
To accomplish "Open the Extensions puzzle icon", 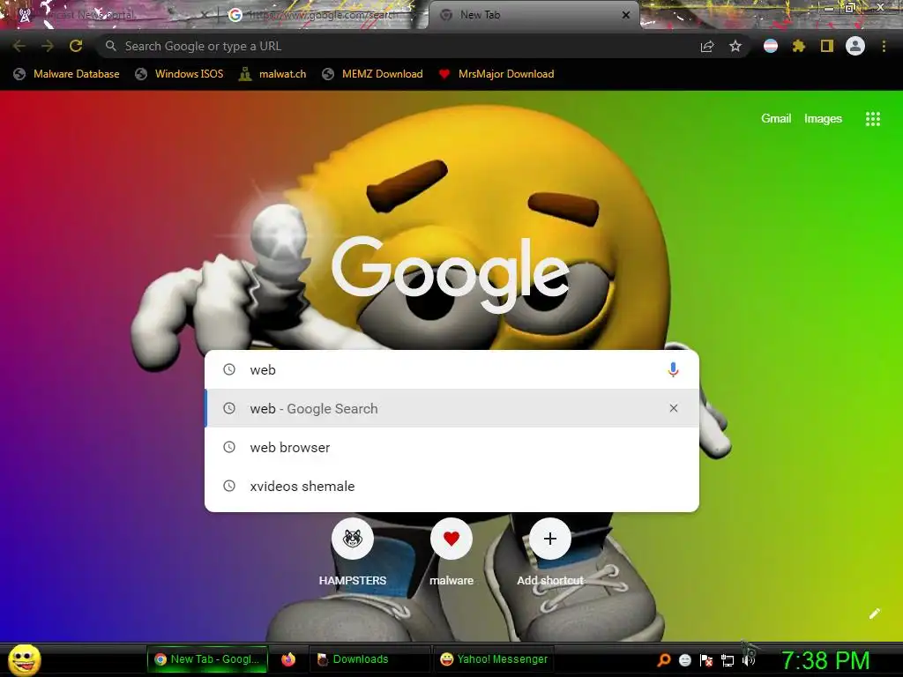I will coord(799,46).
